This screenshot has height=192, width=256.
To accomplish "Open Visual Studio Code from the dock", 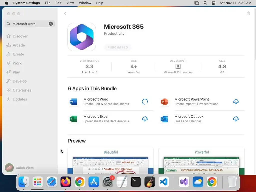I will point(163,182).
